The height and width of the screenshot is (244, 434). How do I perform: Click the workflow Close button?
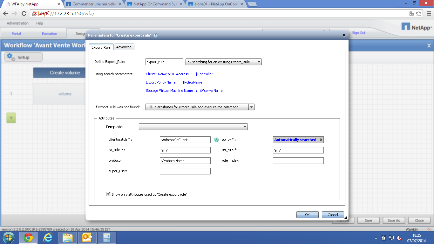tap(419, 220)
